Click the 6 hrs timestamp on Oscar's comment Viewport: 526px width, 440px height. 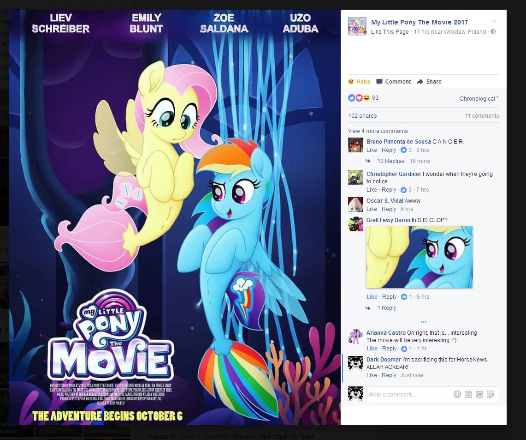(x=407, y=209)
